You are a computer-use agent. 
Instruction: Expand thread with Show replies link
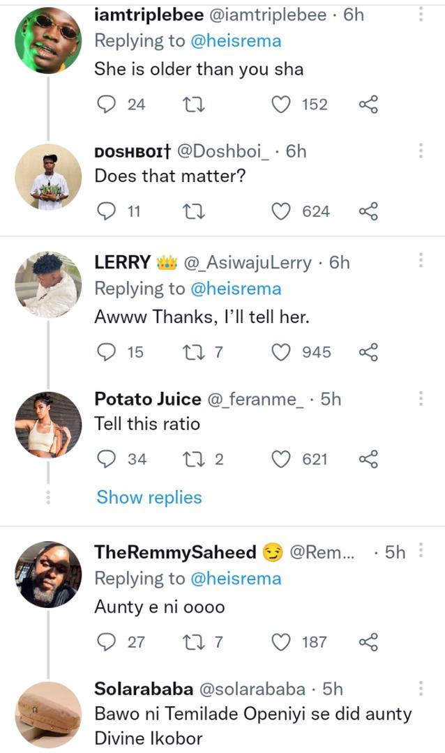[x=149, y=498]
